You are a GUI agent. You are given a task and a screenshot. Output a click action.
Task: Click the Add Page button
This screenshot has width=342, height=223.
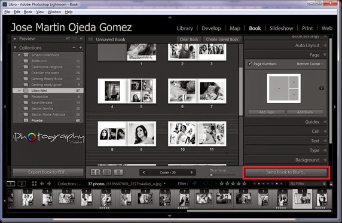(266, 112)
